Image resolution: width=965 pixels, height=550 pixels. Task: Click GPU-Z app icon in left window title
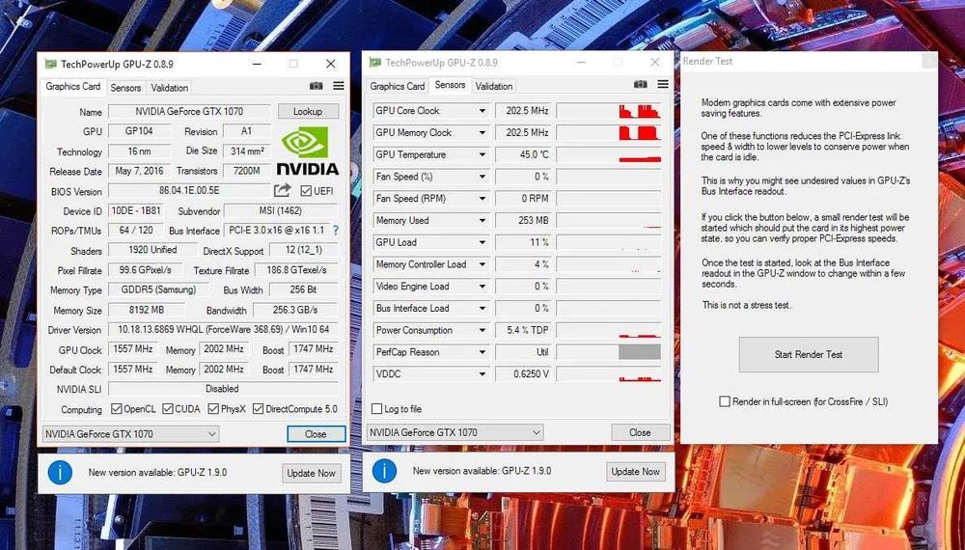51,64
